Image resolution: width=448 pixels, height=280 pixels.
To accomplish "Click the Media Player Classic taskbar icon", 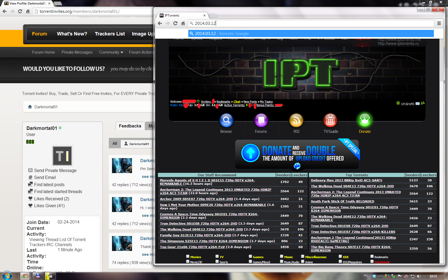I will pos(50,276).
